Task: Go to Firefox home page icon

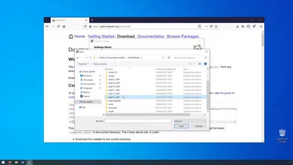Action: coord(64,27)
